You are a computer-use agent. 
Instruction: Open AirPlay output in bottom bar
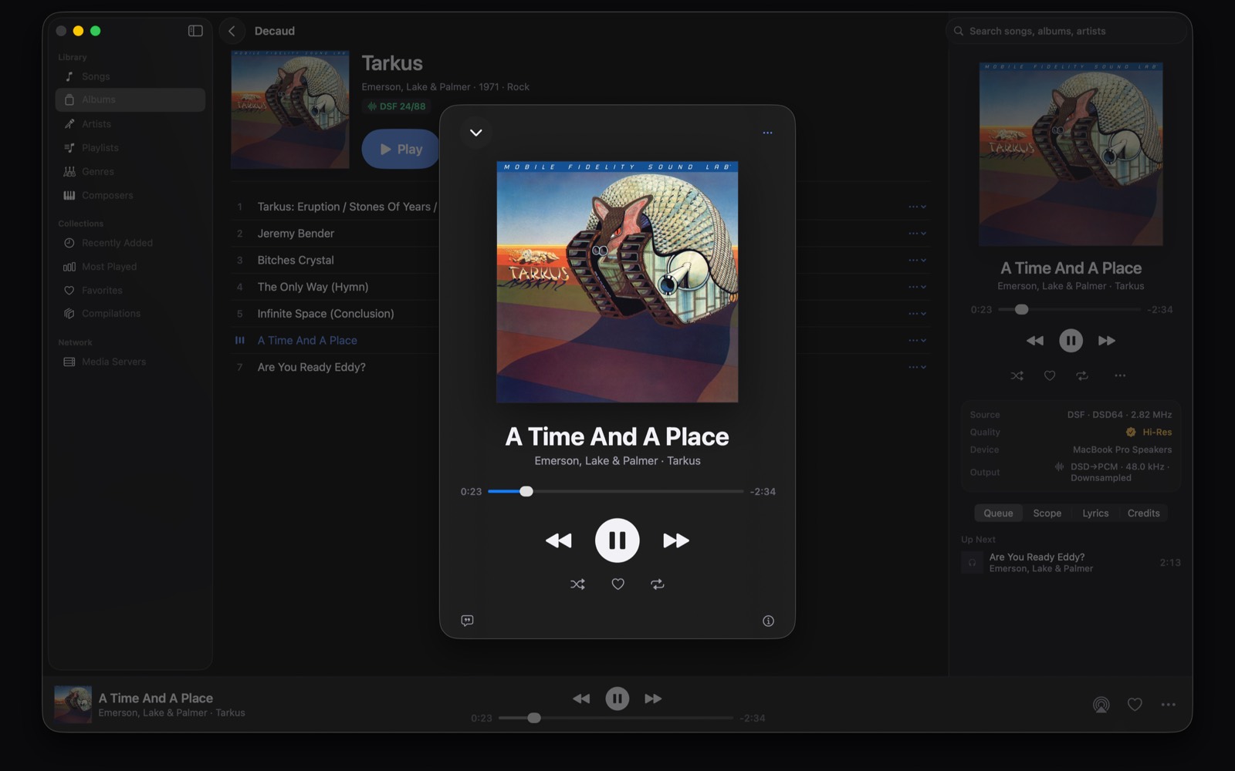point(1101,705)
